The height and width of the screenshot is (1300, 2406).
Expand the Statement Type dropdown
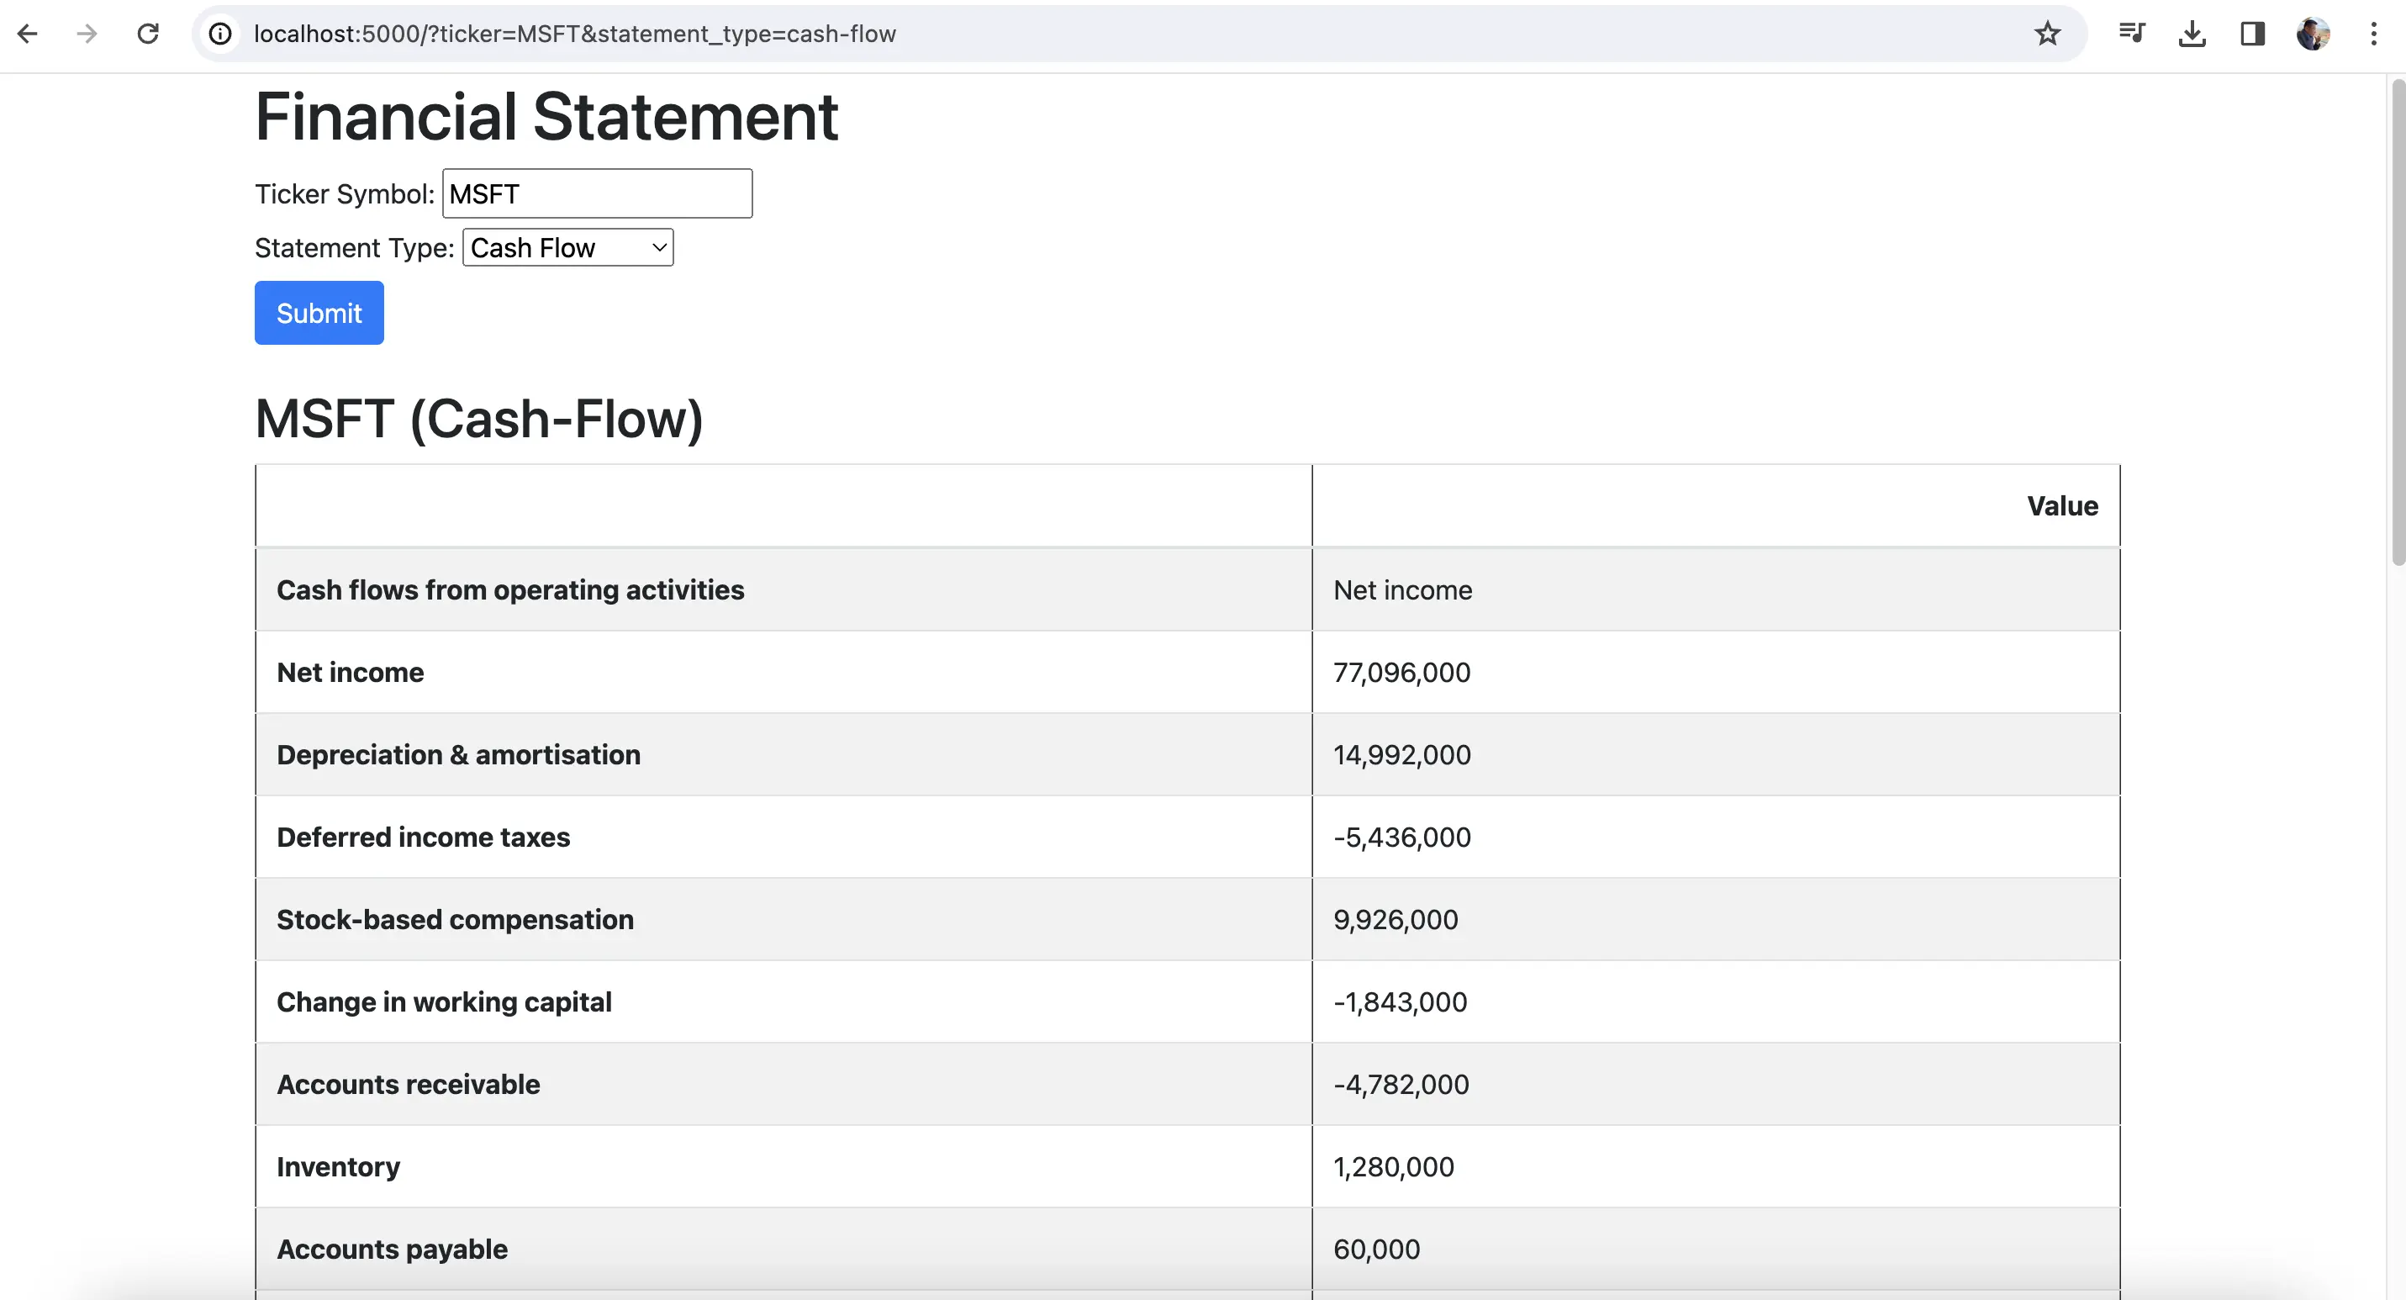568,247
